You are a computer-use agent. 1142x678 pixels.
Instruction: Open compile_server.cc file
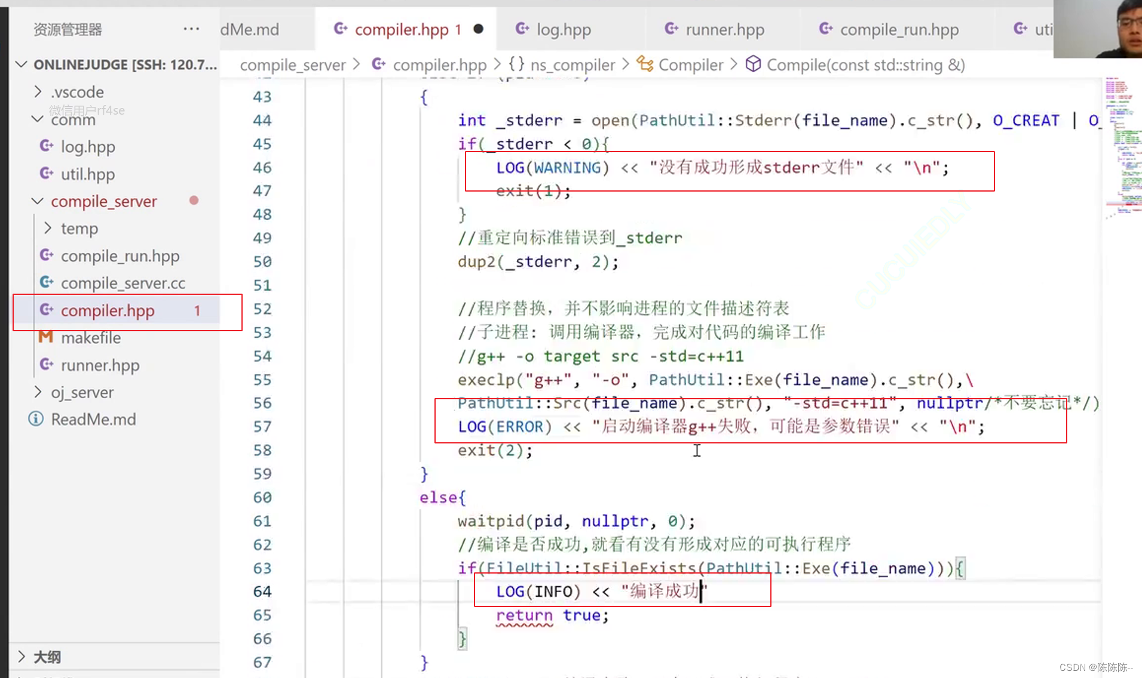coord(123,283)
